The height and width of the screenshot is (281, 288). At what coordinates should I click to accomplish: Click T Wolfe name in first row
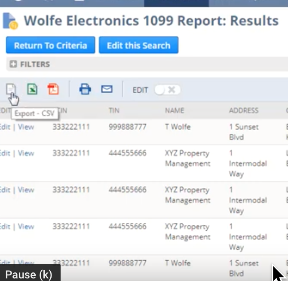(x=178, y=127)
